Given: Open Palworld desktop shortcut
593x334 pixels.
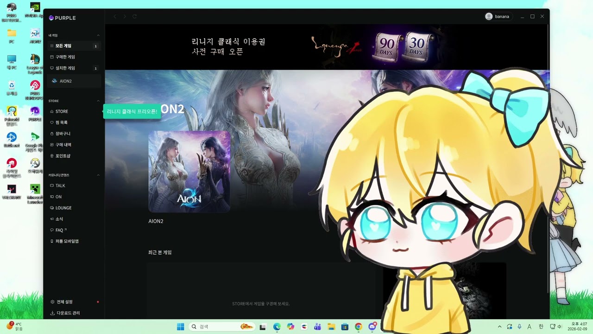Looking at the screenshot, I should click(12, 116).
